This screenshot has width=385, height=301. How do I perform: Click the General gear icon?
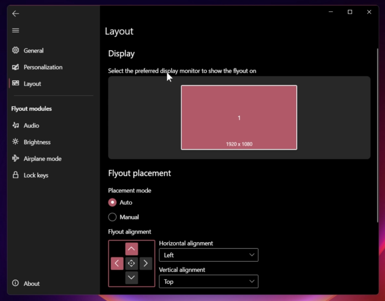(16, 50)
